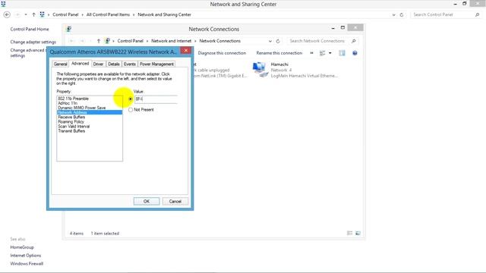Open the Driver tab
The height and width of the screenshot is (273, 486).
click(98, 64)
